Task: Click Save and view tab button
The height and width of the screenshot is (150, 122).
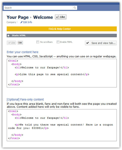Action: pyautogui.click(x=101, y=43)
